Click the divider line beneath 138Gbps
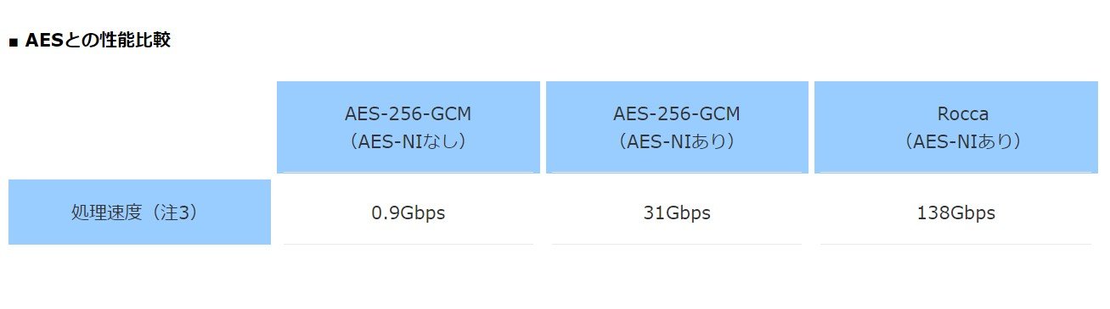This screenshot has height=309, width=1110. pyautogui.click(x=956, y=244)
